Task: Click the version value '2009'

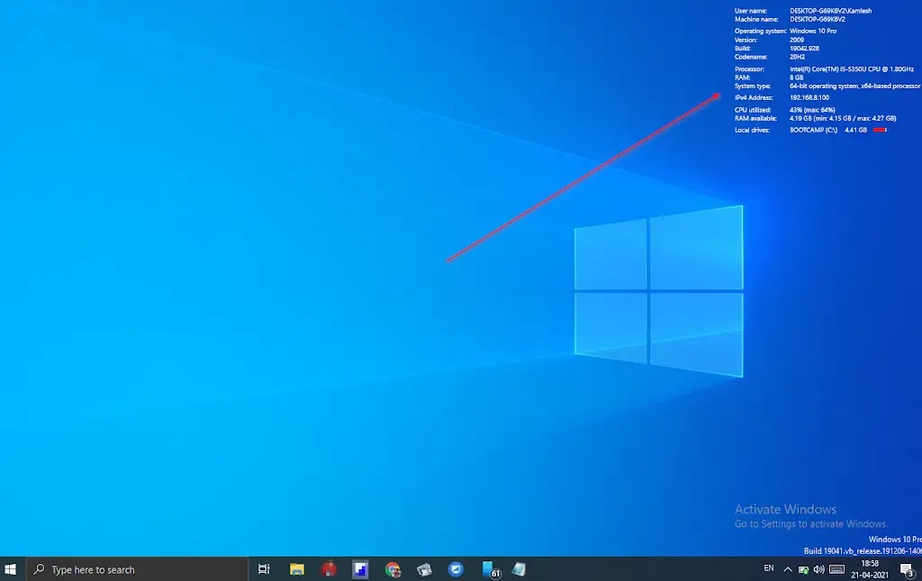Action: coord(797,40)
